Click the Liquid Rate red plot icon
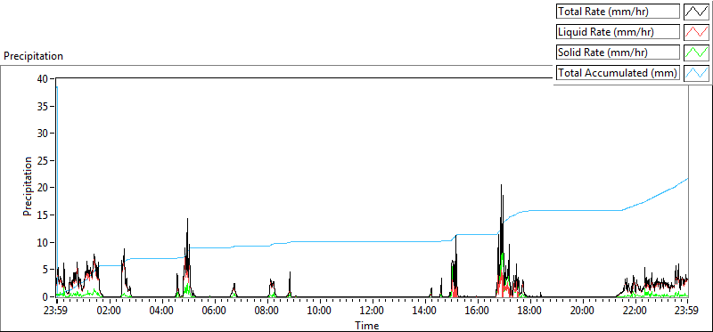The width and height of the screenshot is (713, 332). click(696, 32)
